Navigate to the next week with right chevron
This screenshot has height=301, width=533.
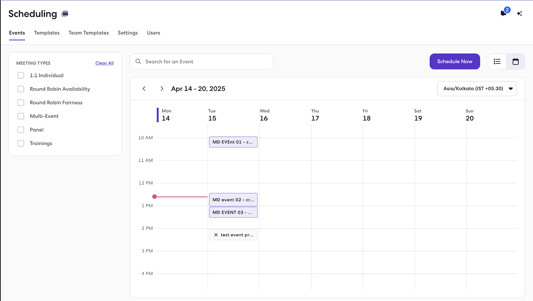coord(162,88)
